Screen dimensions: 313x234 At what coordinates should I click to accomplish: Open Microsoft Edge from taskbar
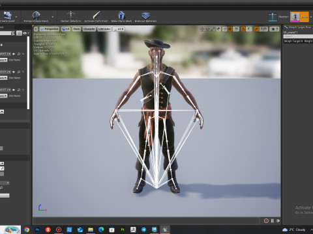pos(101,229)
